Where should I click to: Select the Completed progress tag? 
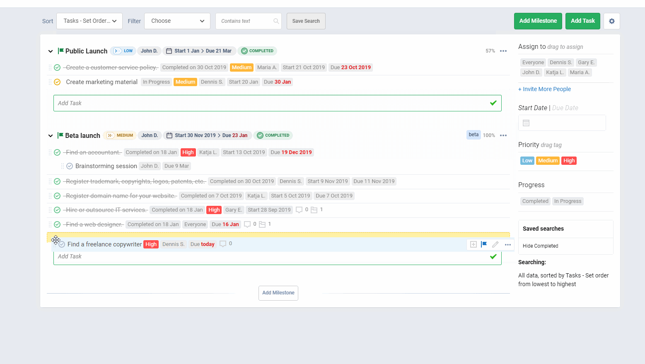click(535, 201)
